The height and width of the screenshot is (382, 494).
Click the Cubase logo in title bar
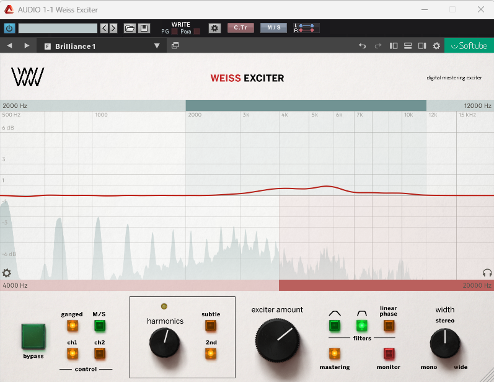[9, 9]
